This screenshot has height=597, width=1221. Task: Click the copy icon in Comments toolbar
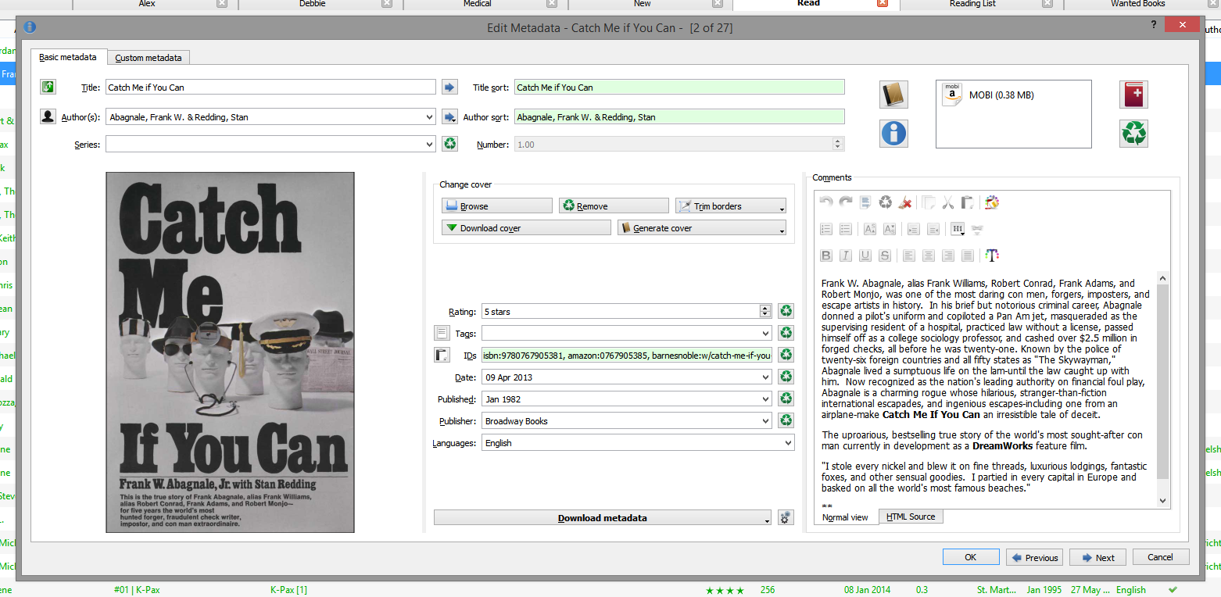[x=928, y=202]
